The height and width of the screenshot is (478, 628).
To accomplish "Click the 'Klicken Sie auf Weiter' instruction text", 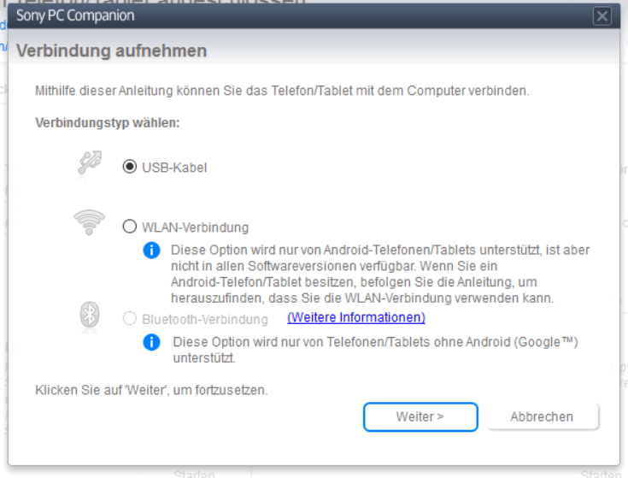I will 151,390.
